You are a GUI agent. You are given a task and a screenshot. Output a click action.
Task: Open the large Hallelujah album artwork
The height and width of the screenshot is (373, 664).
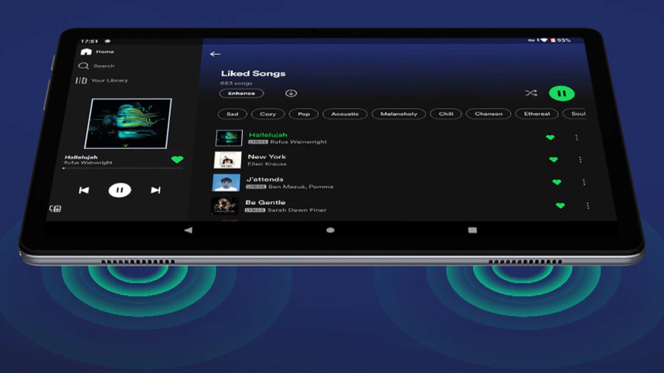point(128,123)
